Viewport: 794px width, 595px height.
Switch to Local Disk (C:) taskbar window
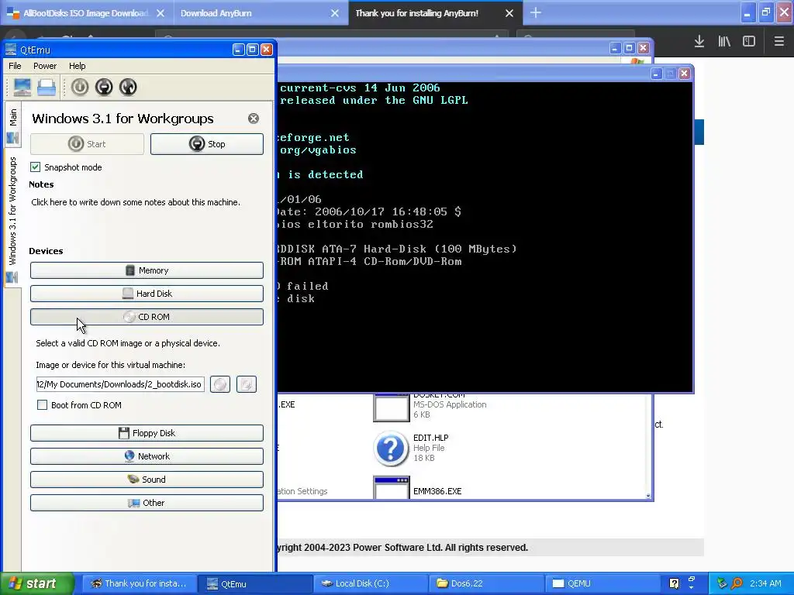[369, 584]
